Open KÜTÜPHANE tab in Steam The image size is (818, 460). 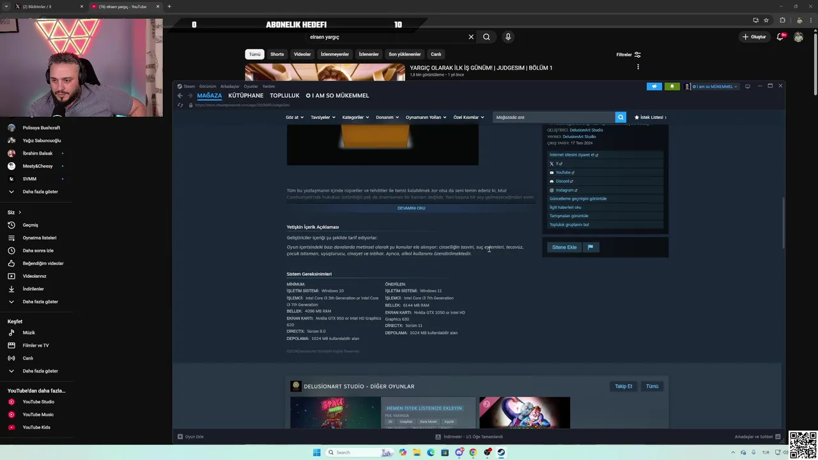point(245,96)
